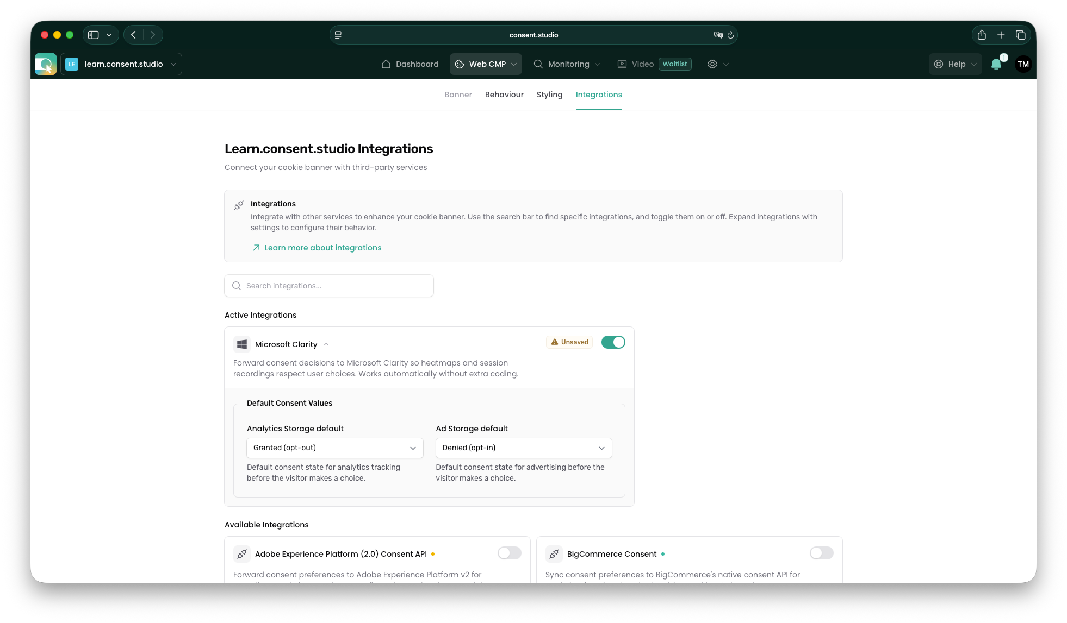Screen dimensions: 1067x623
Task: Click the translate icon in address bar
Action: (718, 35)
